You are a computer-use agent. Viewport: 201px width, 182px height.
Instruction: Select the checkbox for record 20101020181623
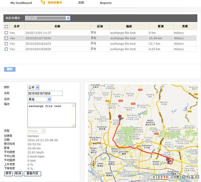(6, 44)
